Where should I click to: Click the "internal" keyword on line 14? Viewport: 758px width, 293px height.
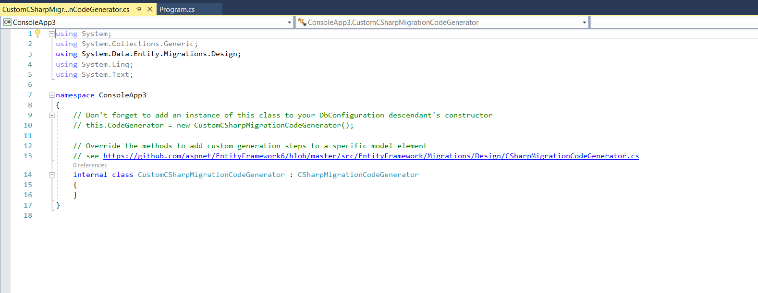(x=90, y=175)
